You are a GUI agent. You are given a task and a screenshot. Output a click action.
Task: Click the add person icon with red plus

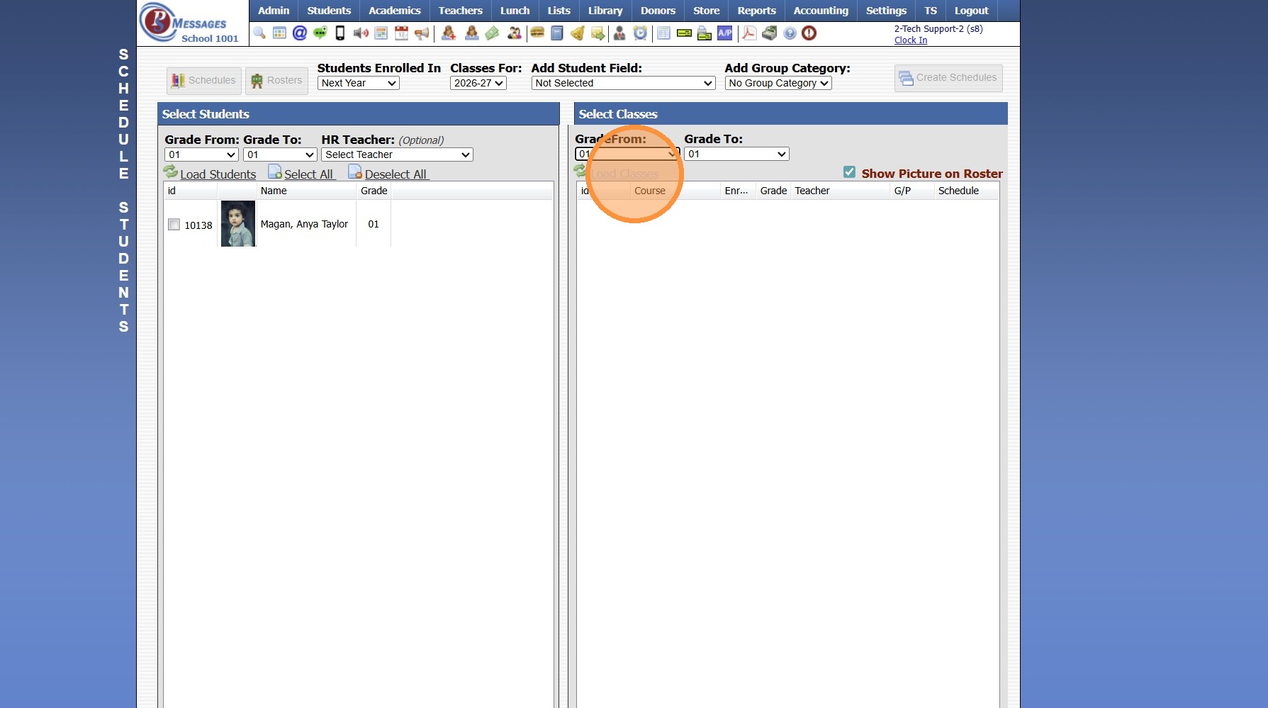point(449,33)
